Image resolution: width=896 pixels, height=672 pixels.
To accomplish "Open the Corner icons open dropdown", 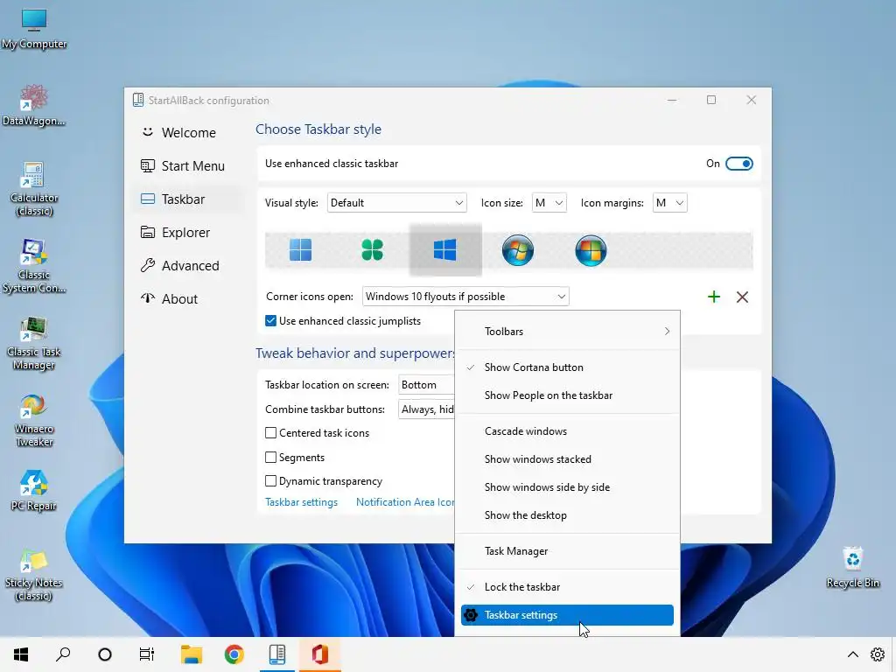I will pyautogui.click(x=465, y=297).
